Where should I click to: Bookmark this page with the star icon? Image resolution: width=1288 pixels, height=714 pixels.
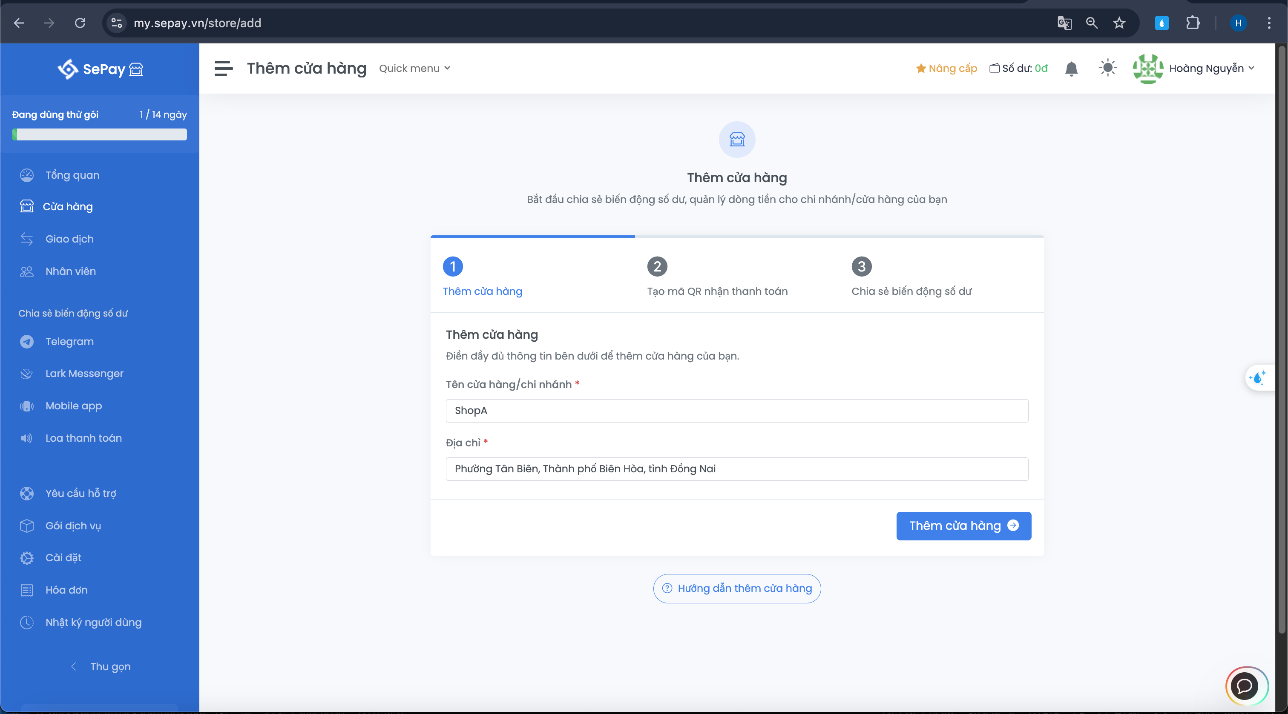point(1119,23)
